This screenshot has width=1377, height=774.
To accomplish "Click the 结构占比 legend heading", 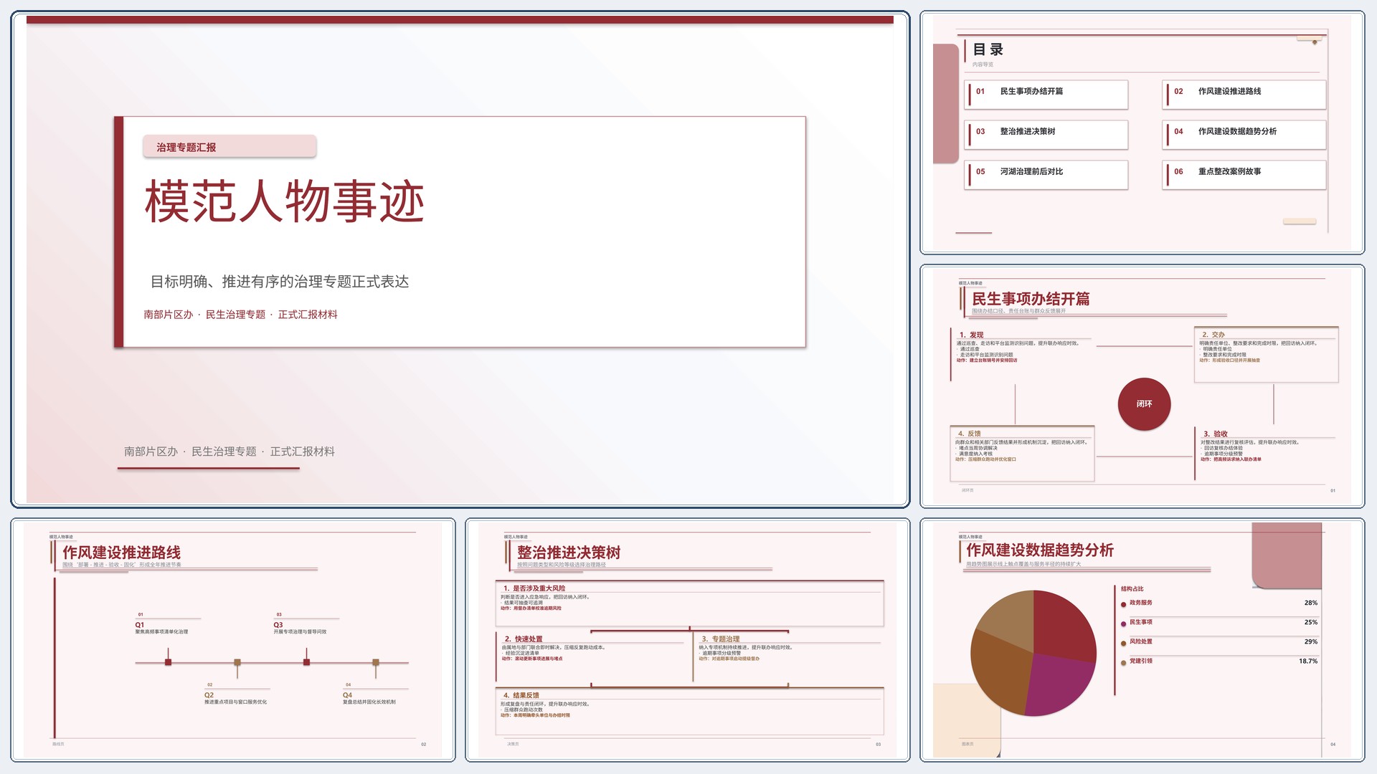I will point(1132,589).
